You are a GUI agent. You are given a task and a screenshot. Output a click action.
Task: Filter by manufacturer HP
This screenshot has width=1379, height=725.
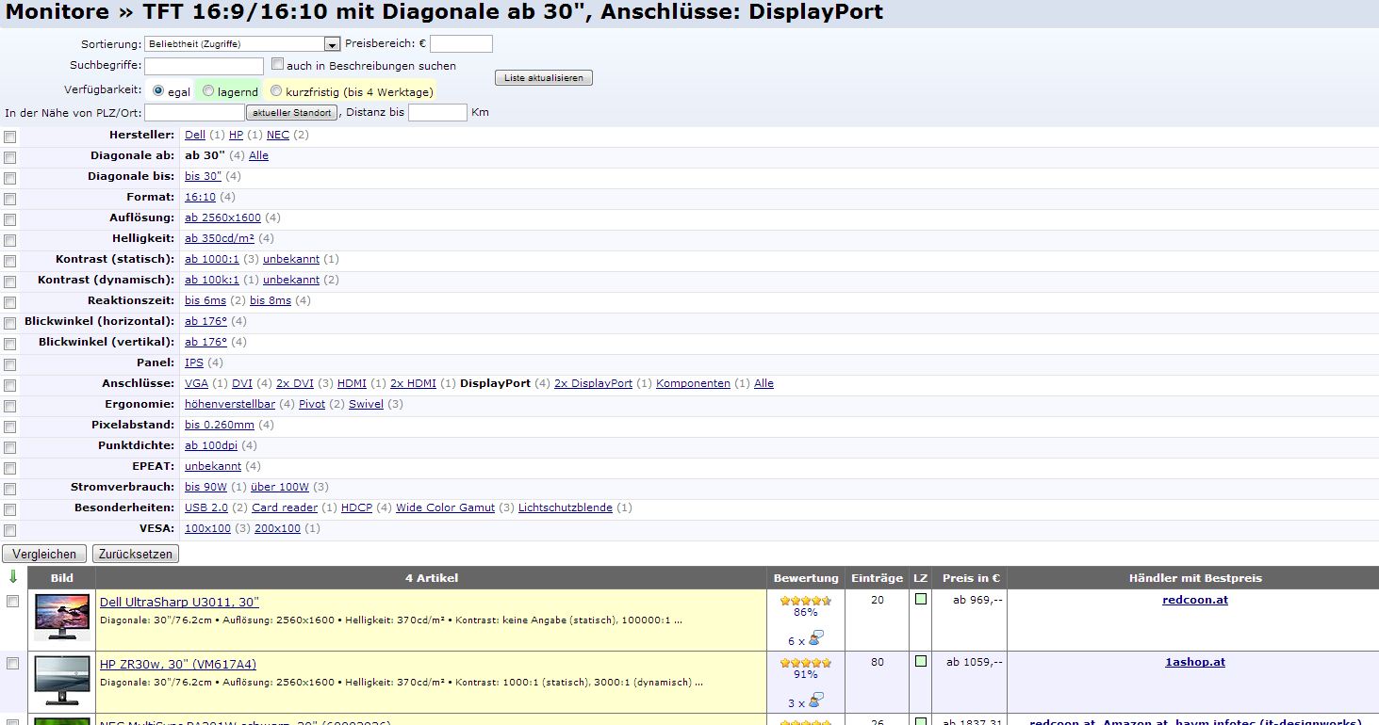coord(236,135)
